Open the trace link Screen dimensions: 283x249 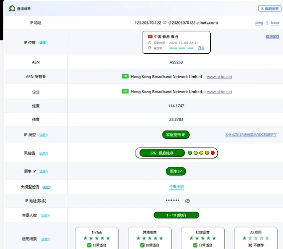(x=275, y=23)
